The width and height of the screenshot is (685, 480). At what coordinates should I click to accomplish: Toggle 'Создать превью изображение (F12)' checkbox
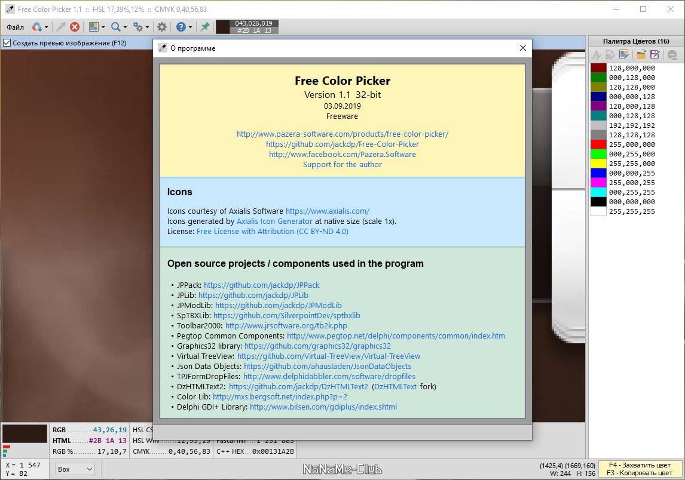[x=7, y=43]
